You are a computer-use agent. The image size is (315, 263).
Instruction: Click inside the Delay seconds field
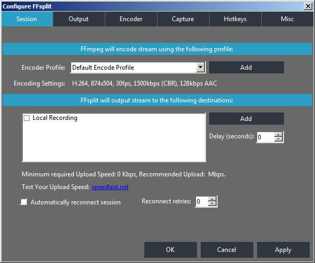(x=265, y=137)
